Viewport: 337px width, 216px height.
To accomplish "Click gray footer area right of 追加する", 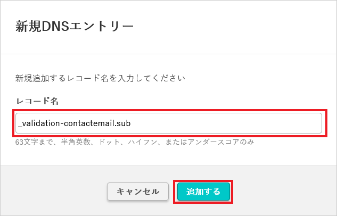I will point(282,192).
